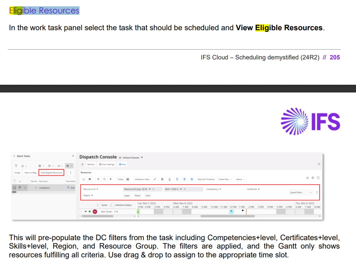
Task: Click the resource list view icon
Action: (x=84, y=179)
